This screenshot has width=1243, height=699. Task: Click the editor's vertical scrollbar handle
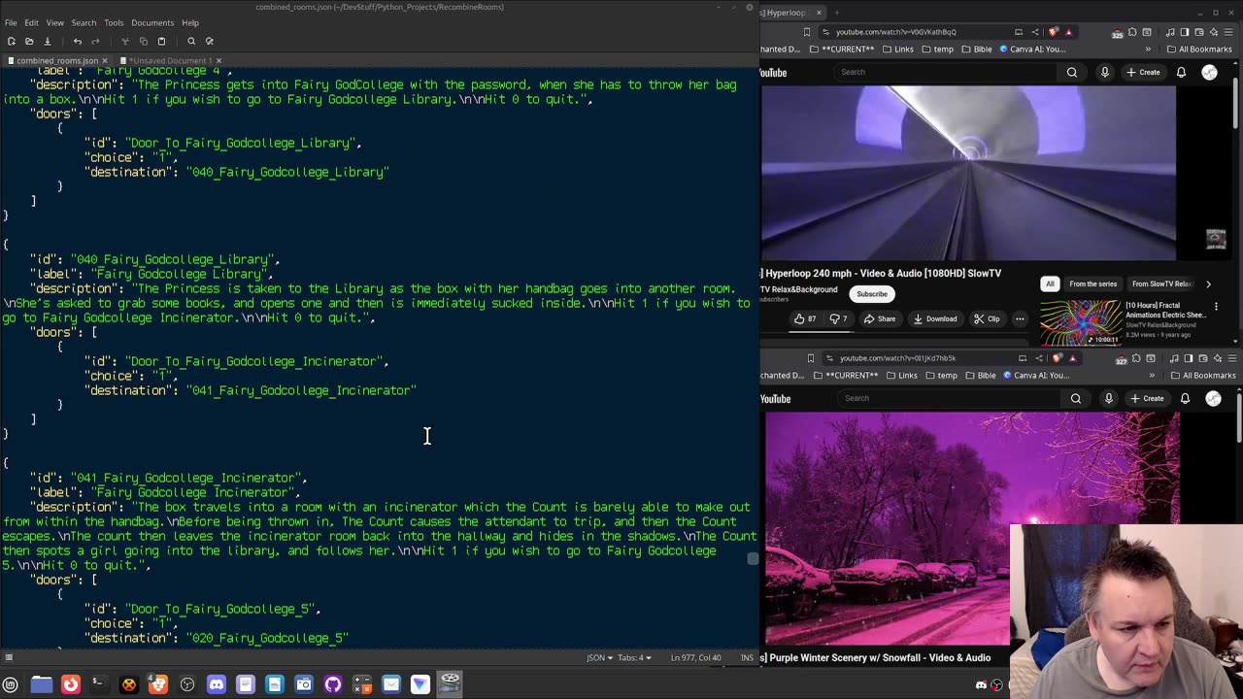(753, 558)
